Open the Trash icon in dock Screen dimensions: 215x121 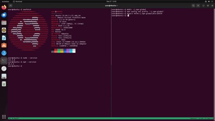click(4, 84)
